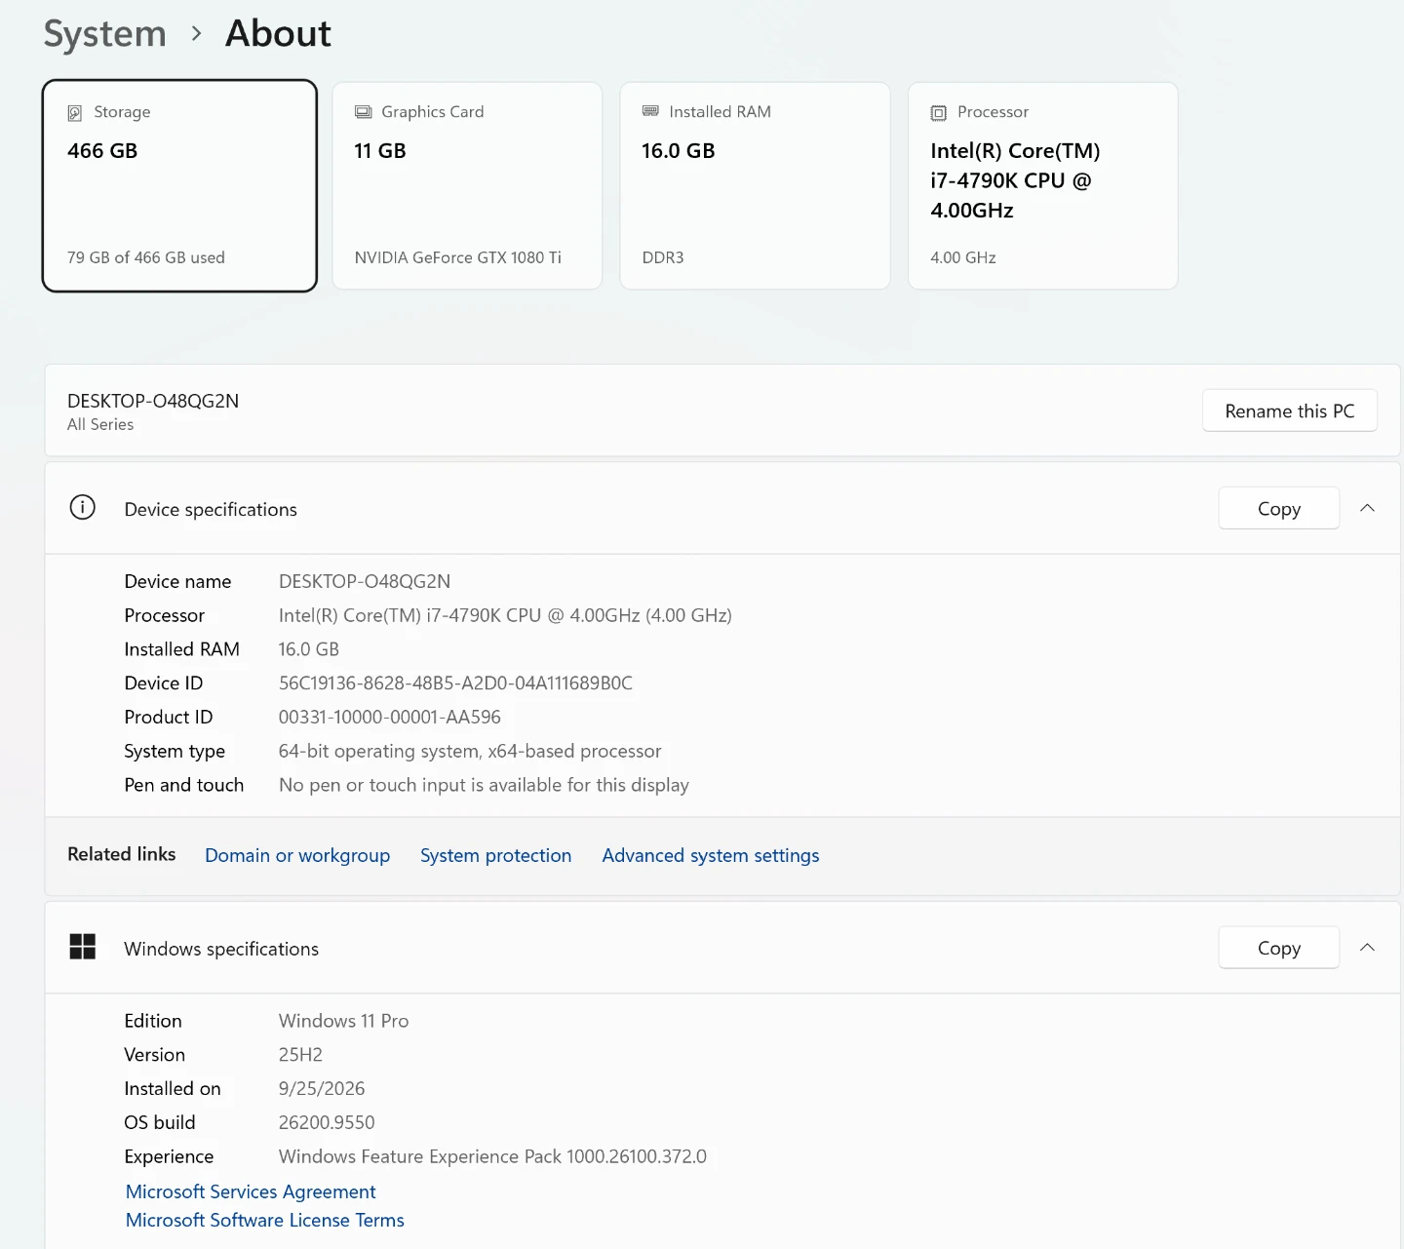
Task: Collapse the Device specifications section chevron
Action: click(1367, 508)
